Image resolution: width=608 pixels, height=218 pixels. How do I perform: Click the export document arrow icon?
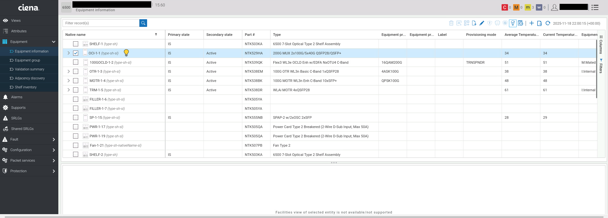(539, 23)
